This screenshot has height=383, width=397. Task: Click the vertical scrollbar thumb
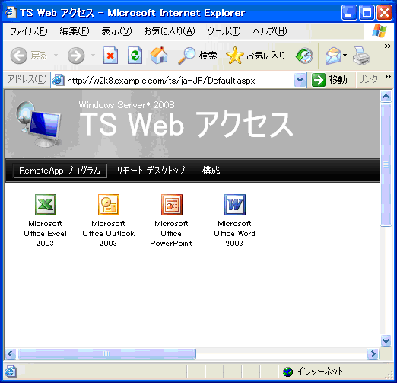tap(386, 164)
